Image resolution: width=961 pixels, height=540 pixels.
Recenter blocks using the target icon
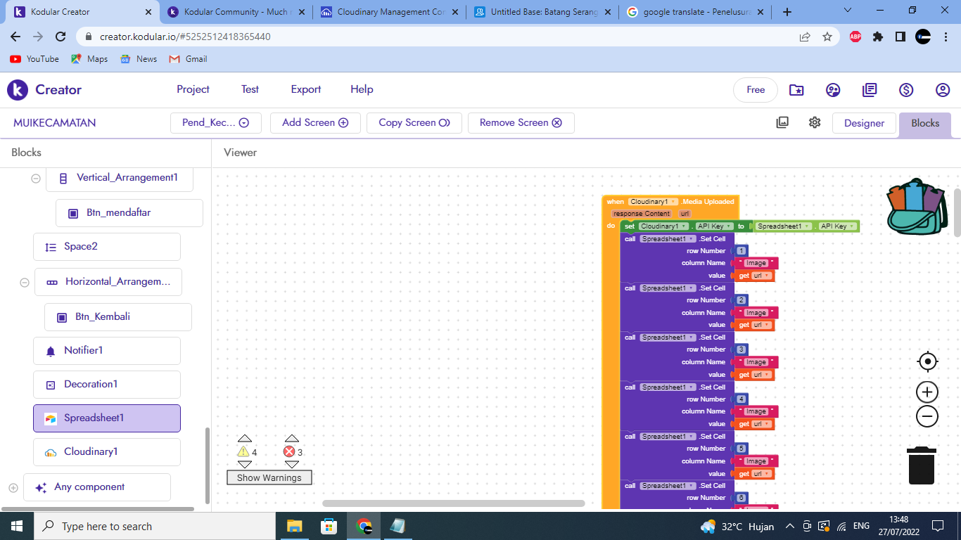(927, 361)
